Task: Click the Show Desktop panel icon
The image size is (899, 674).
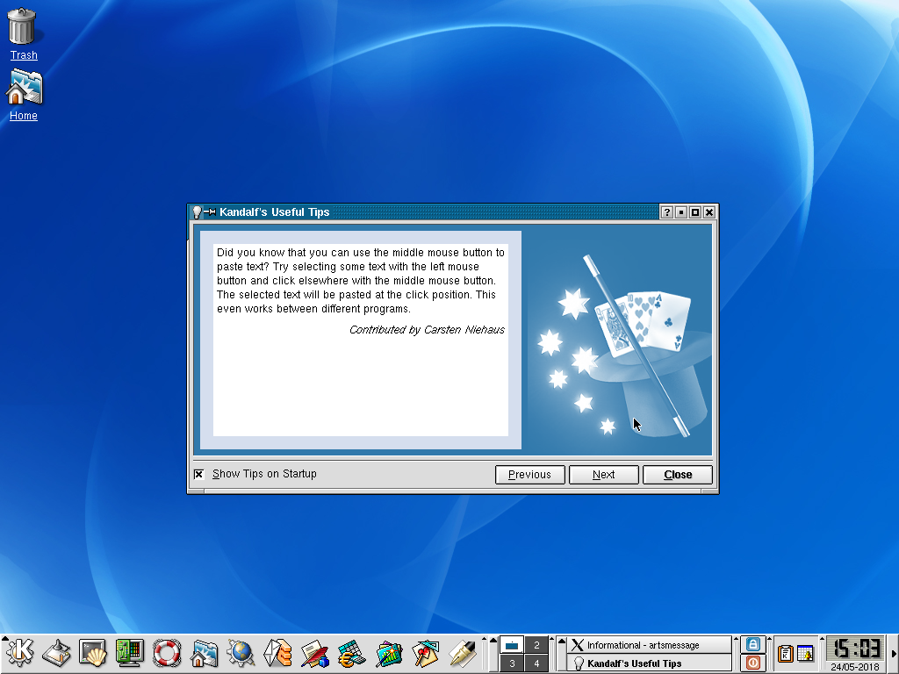Action: [56, 653]
